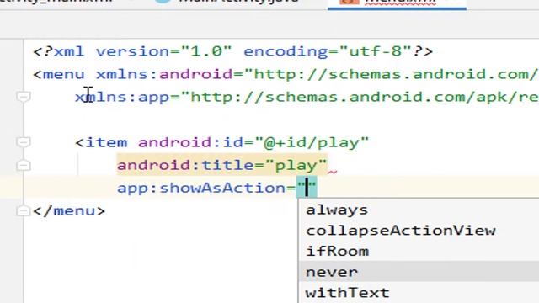Place caret inside the empty showAsAction quotes

[x=307, y=188]
